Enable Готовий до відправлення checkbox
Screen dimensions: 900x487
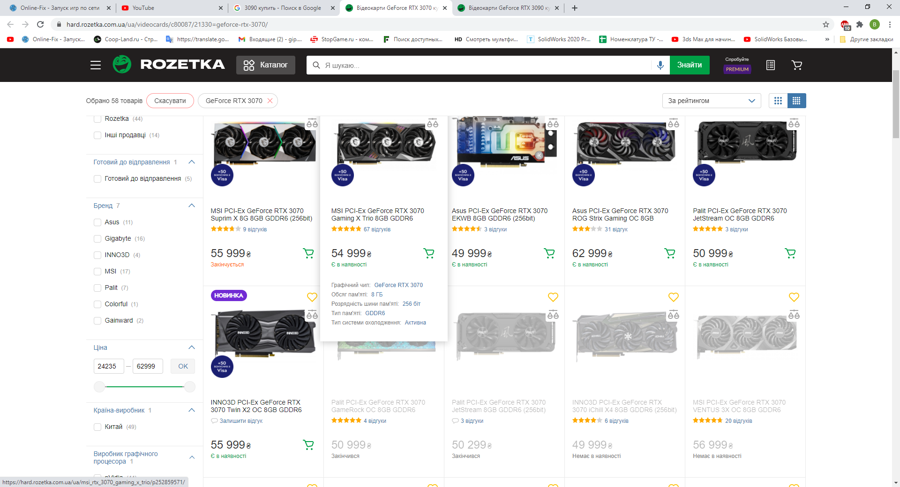point(97,179)
